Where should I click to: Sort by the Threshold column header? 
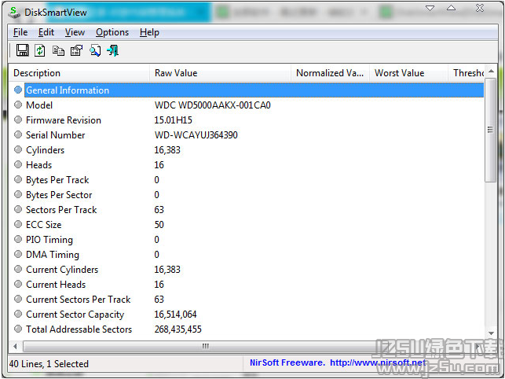[x=466, y=73]
